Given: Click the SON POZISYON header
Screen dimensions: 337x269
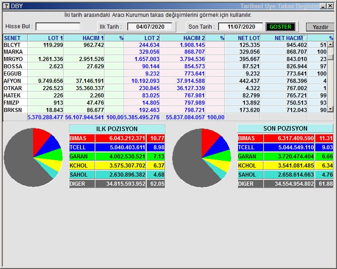Looking at the screenshot, I should pyautogui.click(x=285, y=128).
